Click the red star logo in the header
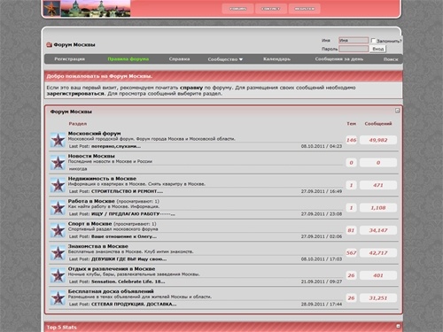Viewport: 443px width, 332px height. [x=51, y=8]
